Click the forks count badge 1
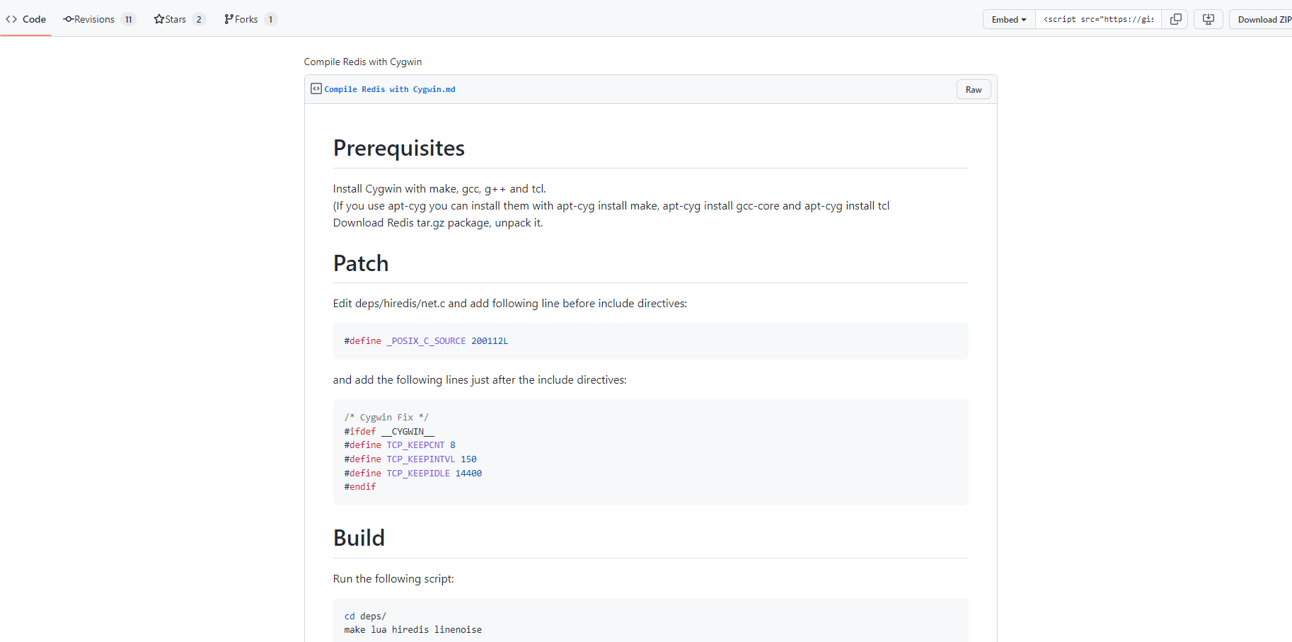 pyautogui.click(x=270, y=19)
